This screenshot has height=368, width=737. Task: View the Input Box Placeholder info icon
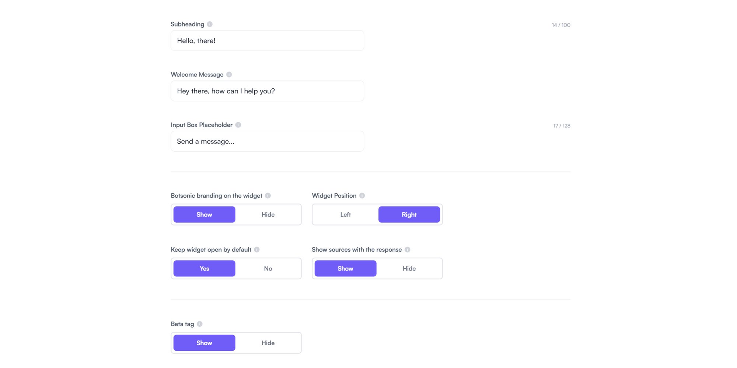click(238, 125)
